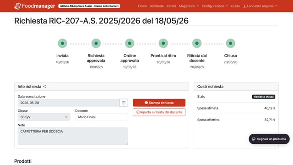The height and width of the screenshot is (165, 293).
Task: Open the calendar picker for Data esercitazione
Action: 124,103
